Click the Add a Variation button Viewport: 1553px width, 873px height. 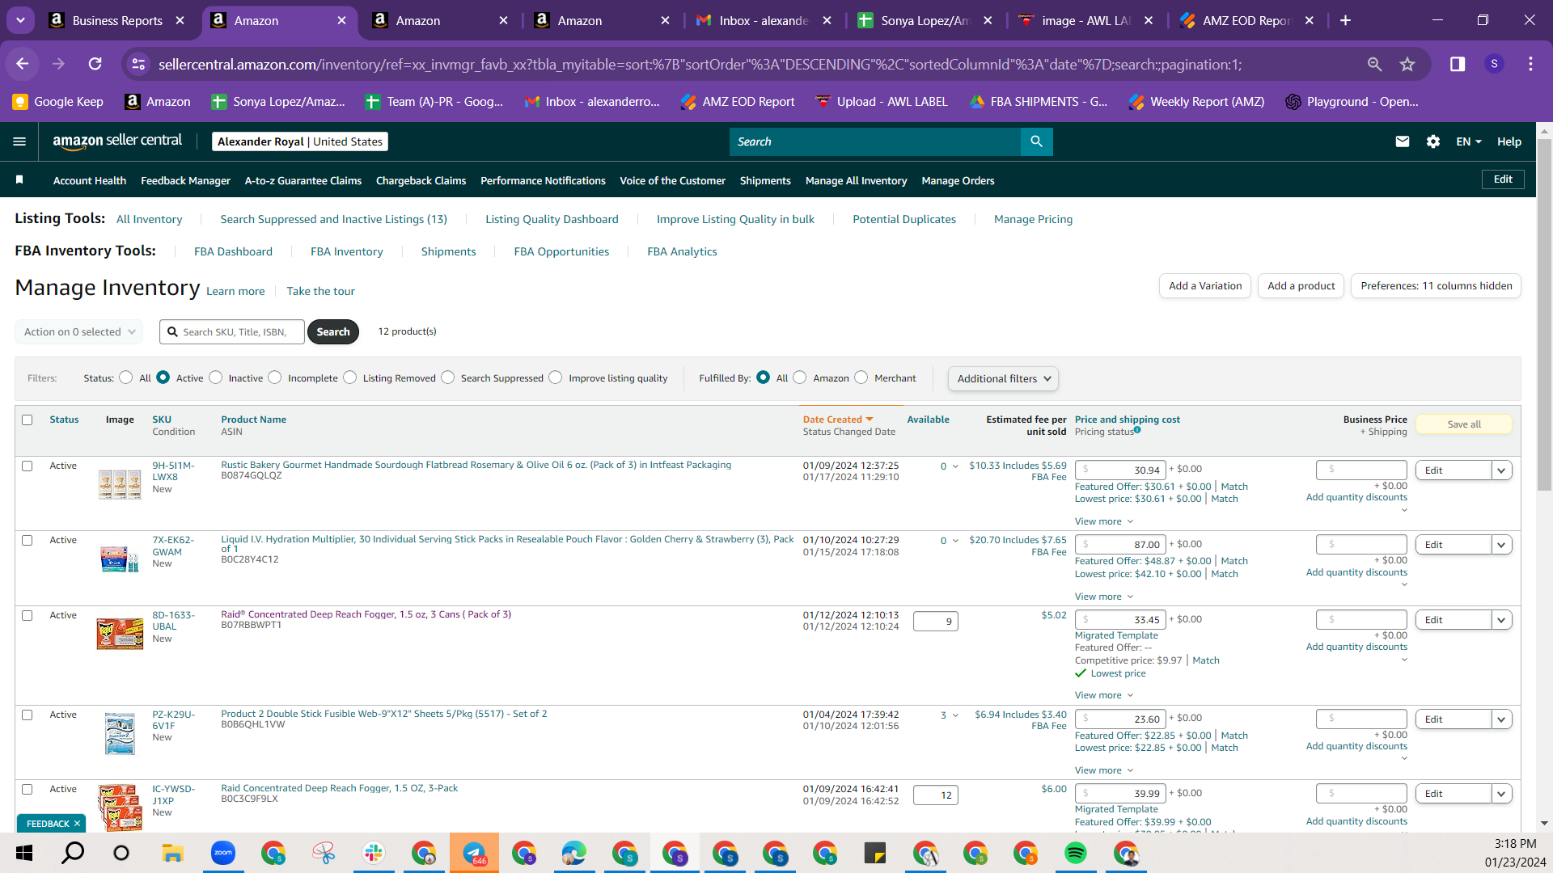coord(1205,285)
